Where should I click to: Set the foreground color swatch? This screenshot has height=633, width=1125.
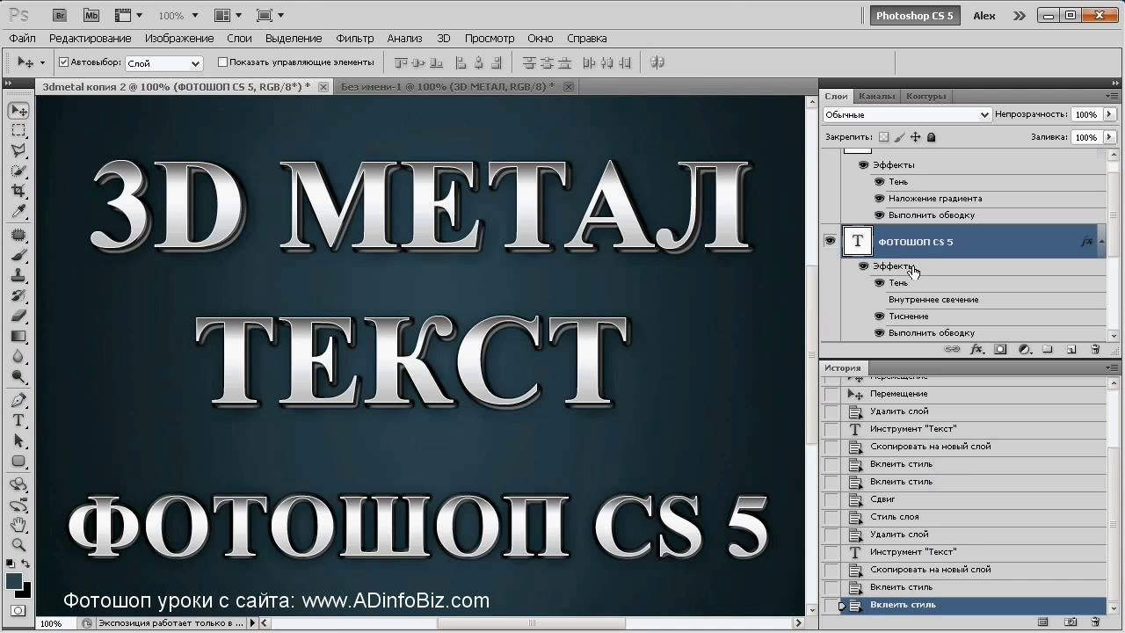(x=14, y=581)
